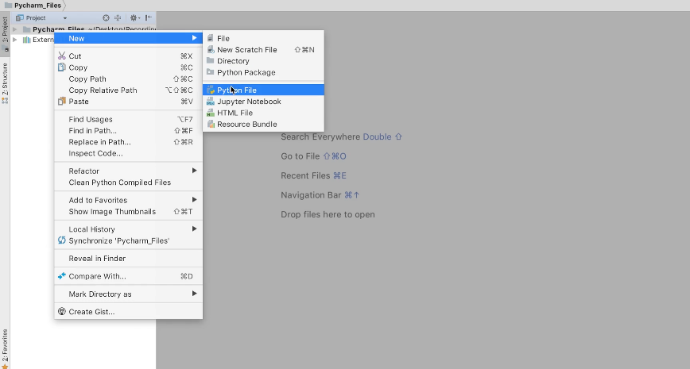Click the Directory folder icon

pyautogui.click(x=211, y=60)
